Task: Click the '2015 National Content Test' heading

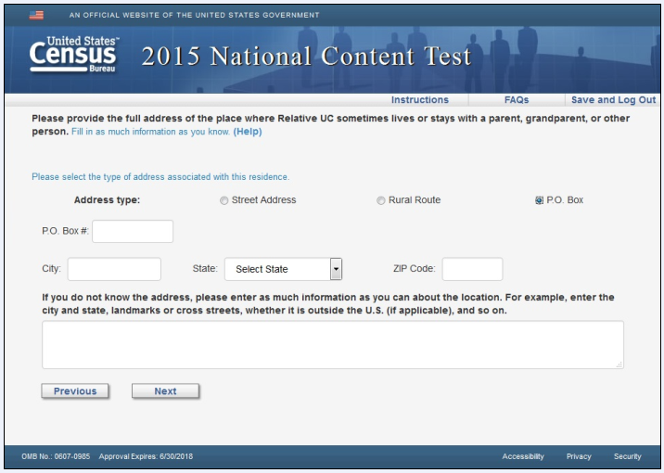Action: pos(306,57)
